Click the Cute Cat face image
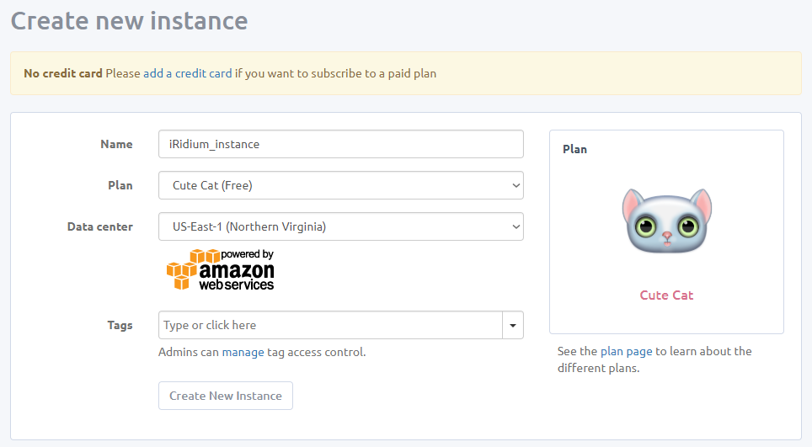This screenshot has width=812, height=447. click(666, 222)
